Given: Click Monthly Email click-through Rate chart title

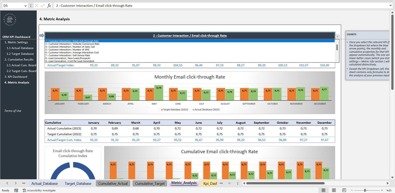Looking at the screenshot, I should [x=190, y=77].
